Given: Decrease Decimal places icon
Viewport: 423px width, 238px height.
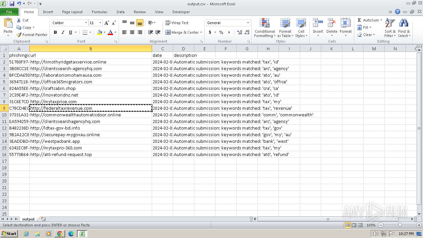Looking at the screenshot, I should coord(248,32).
